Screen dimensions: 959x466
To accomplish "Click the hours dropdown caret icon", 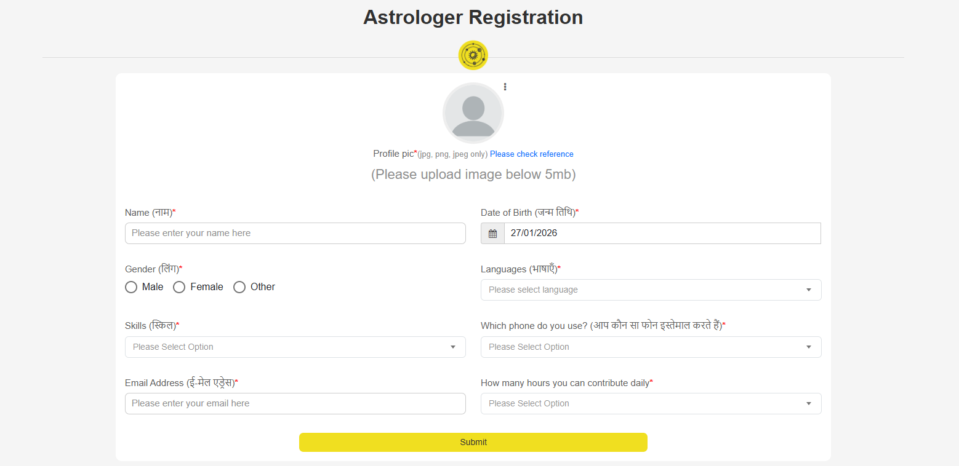I will 809,404.
